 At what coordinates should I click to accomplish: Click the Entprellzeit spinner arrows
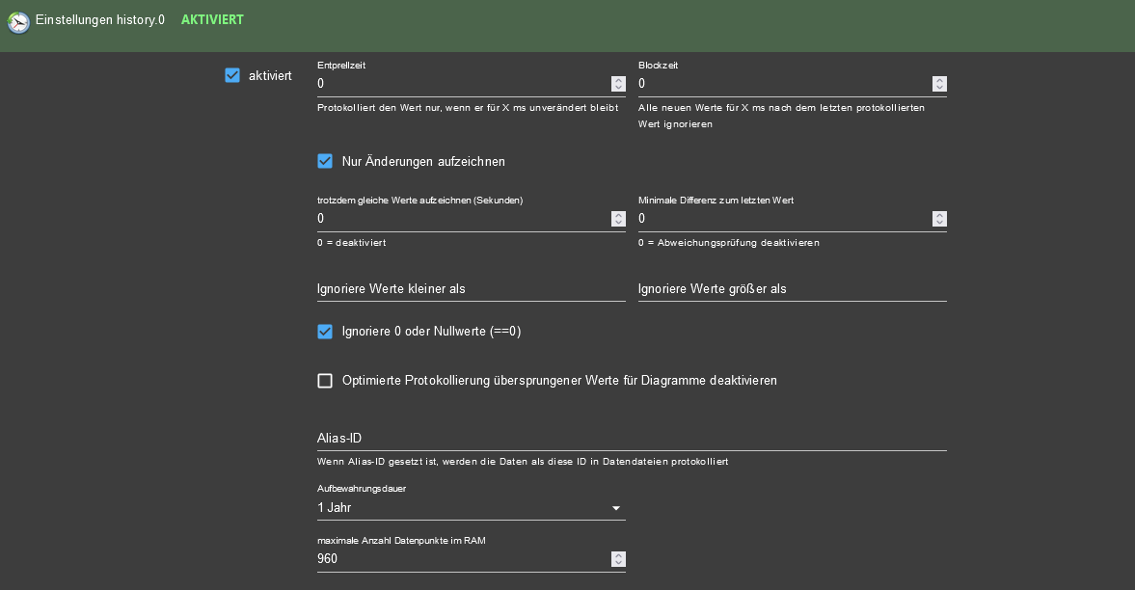point(618,84)
